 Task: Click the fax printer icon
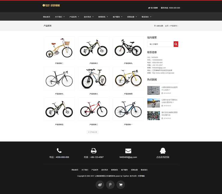pos(94,151)
